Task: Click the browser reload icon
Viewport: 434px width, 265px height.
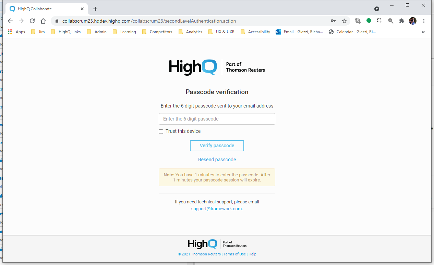Action: [x=32, y=21]
